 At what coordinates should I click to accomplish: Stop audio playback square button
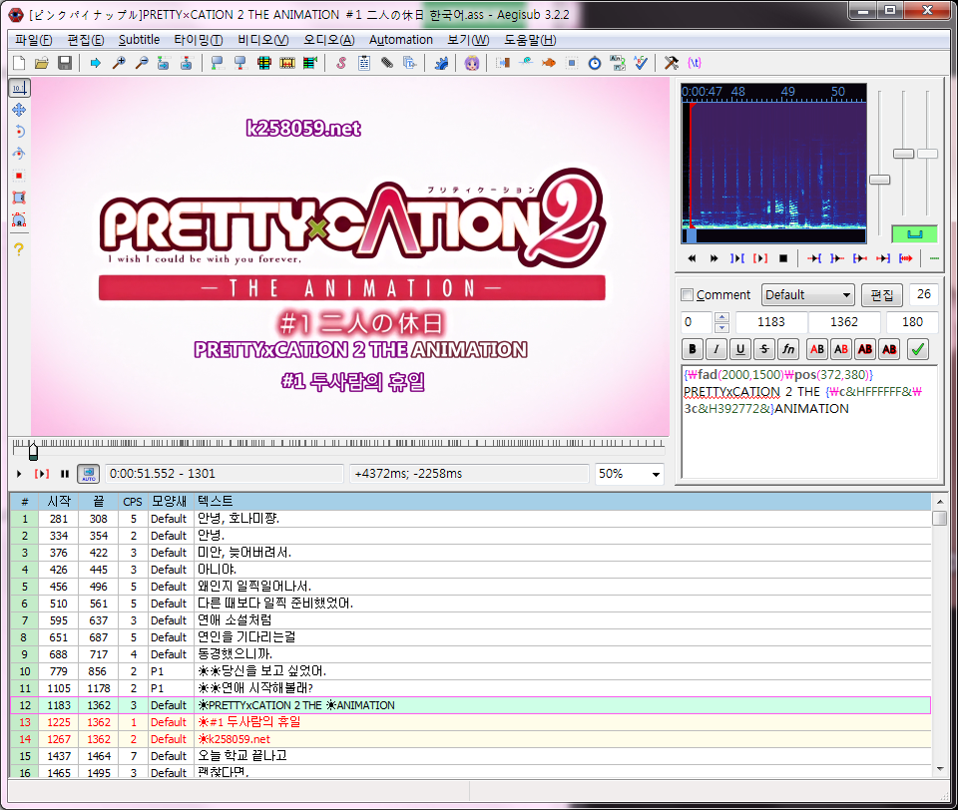point(783,259)
